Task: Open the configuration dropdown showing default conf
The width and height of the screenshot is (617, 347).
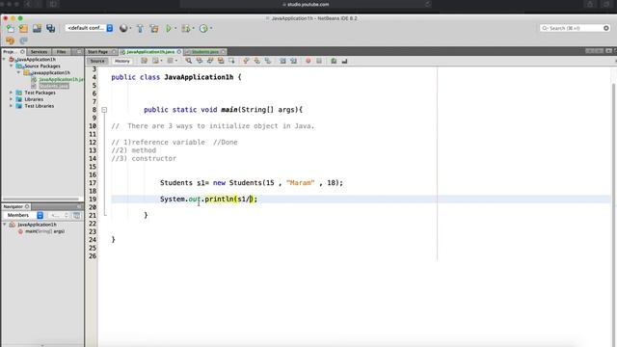Action: click(x=90, y=28)
